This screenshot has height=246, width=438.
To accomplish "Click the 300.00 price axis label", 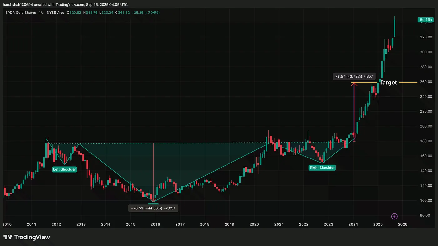I will (426, 52).
